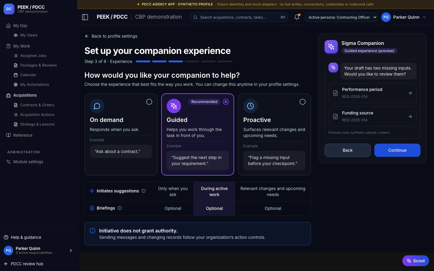This screenshot has height=271, width=434.
Task: Select the Guided radio button
Action: click(x=226, y=102)
